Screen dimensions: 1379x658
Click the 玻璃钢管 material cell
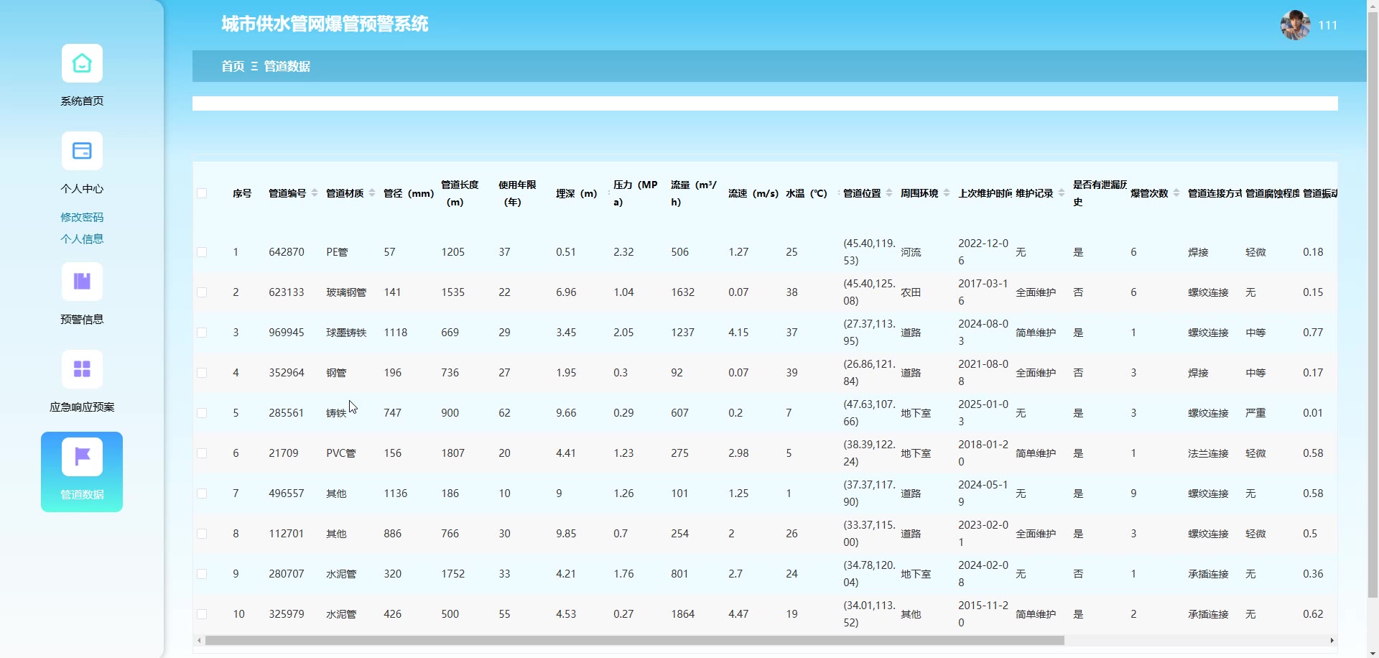[x=346, y=292]
